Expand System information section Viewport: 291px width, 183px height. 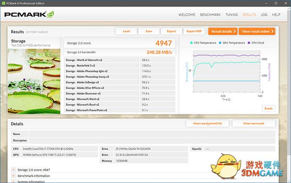13,182
